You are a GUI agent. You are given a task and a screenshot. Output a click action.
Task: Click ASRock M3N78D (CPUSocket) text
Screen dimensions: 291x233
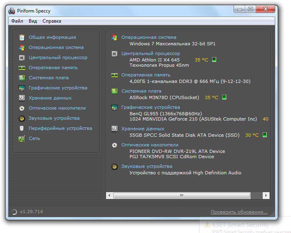164,97
